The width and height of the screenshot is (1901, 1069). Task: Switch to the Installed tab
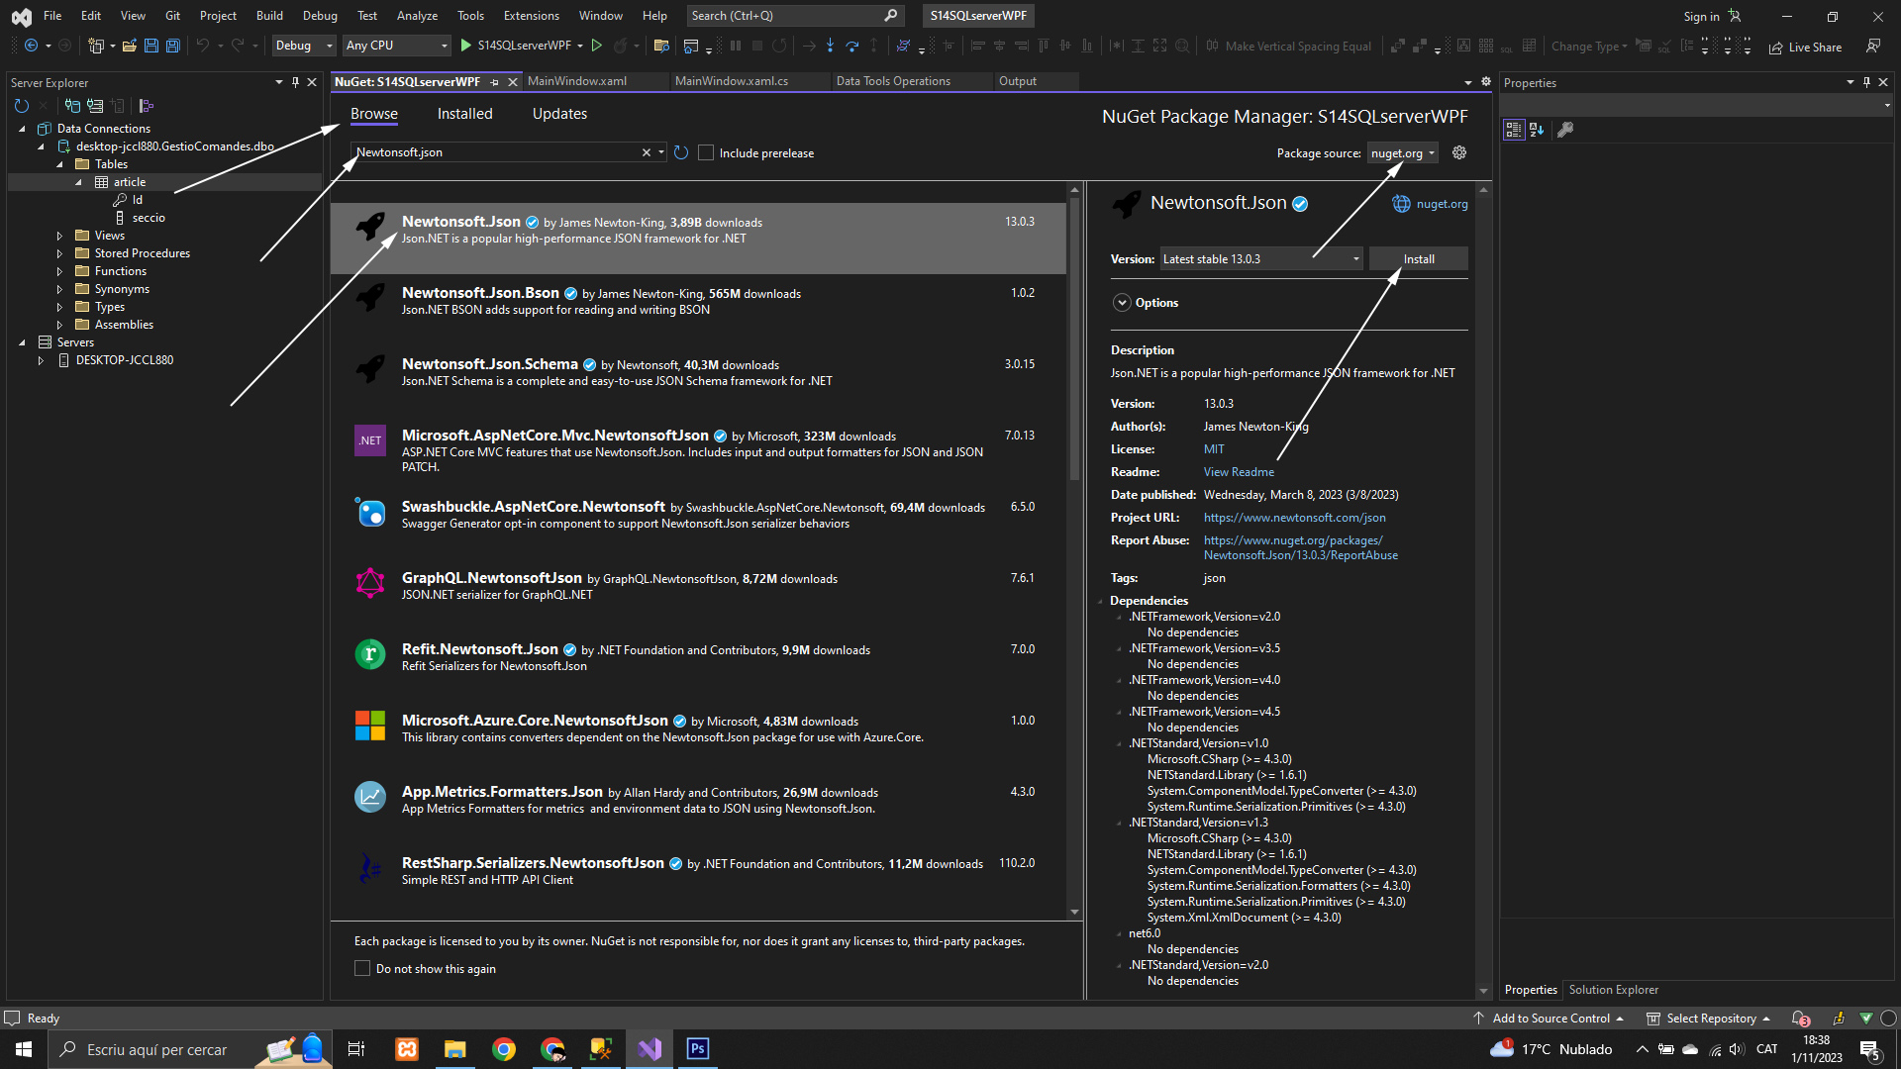pyautogui.click(x=464, y=114)
